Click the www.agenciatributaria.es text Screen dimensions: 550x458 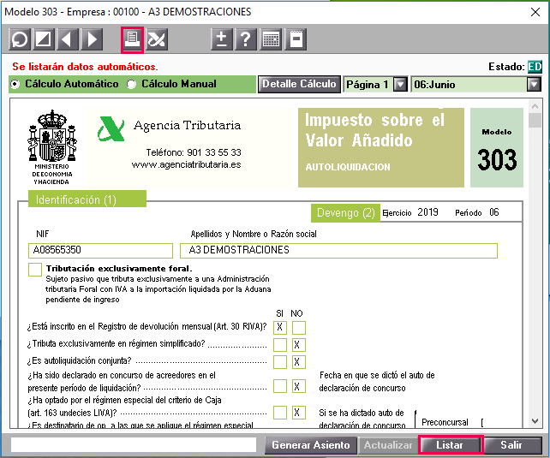point(186,164)
